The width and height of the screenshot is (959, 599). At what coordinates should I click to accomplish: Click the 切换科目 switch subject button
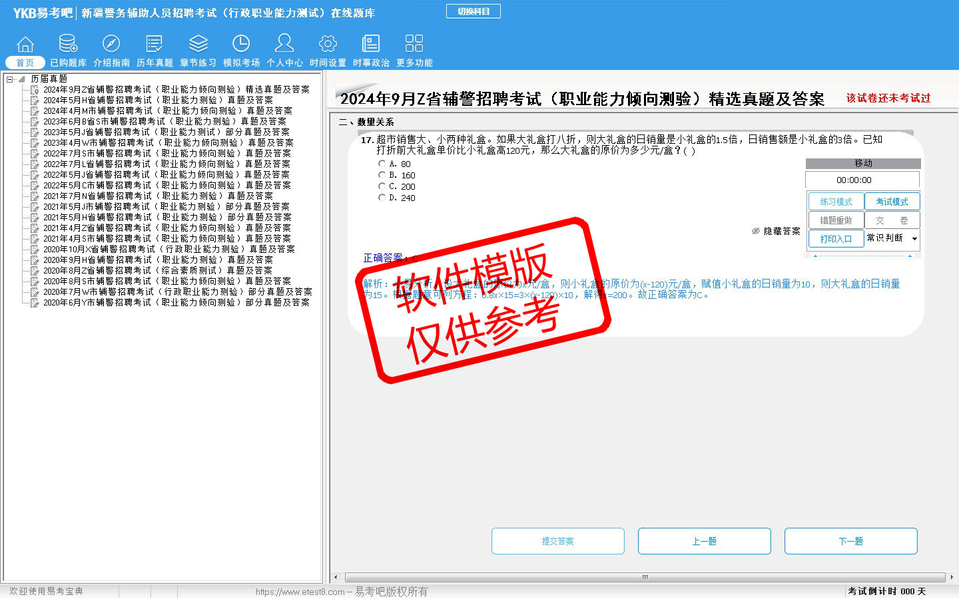tap(473, 11)
